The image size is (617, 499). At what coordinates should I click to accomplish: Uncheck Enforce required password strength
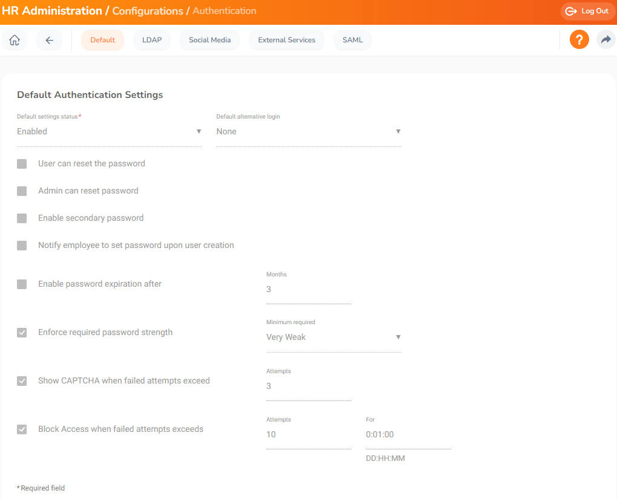22,333
